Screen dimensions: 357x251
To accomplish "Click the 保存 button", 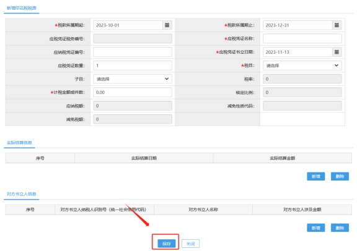I will (x=167, y=244).
